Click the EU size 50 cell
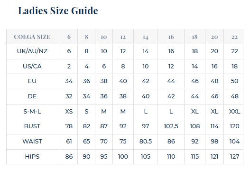Viewport: 250px width, 171px height. [x=234, y=81]
